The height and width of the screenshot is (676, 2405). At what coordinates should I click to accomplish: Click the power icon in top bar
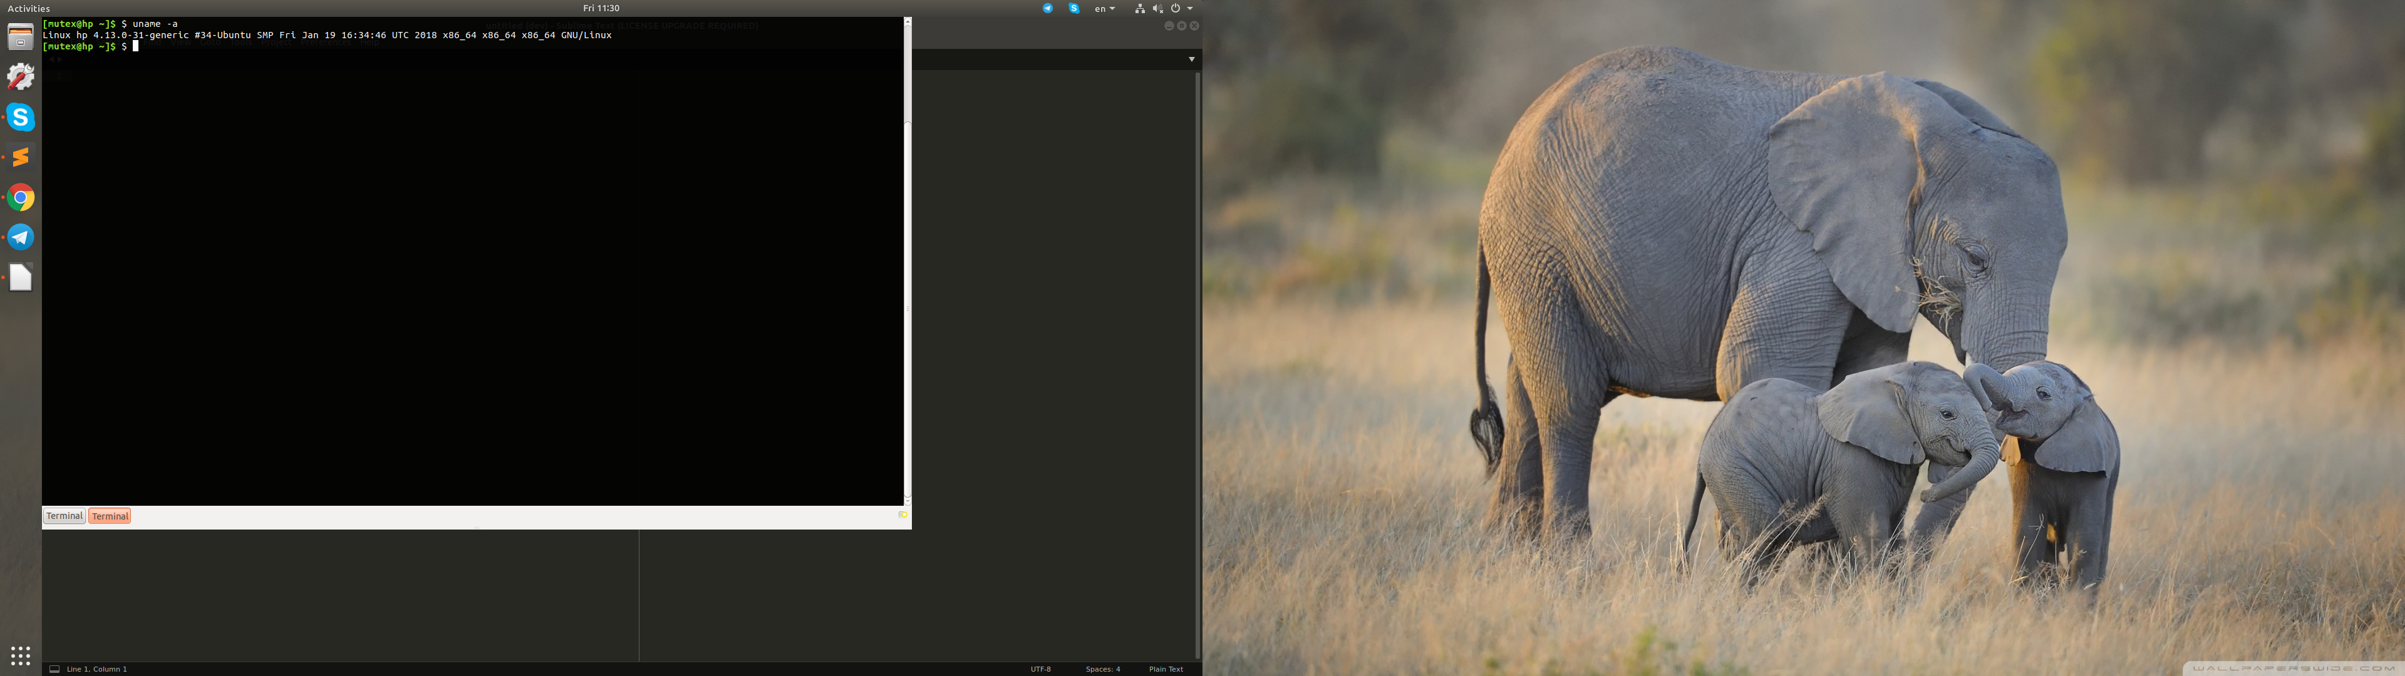(1176, 8)
